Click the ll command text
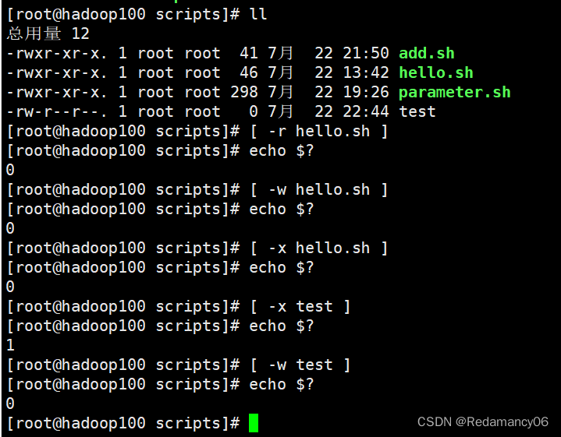Screen dimensions: 561x437 (258, 14)
